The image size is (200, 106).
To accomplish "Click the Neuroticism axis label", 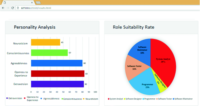I will (20, 43).
